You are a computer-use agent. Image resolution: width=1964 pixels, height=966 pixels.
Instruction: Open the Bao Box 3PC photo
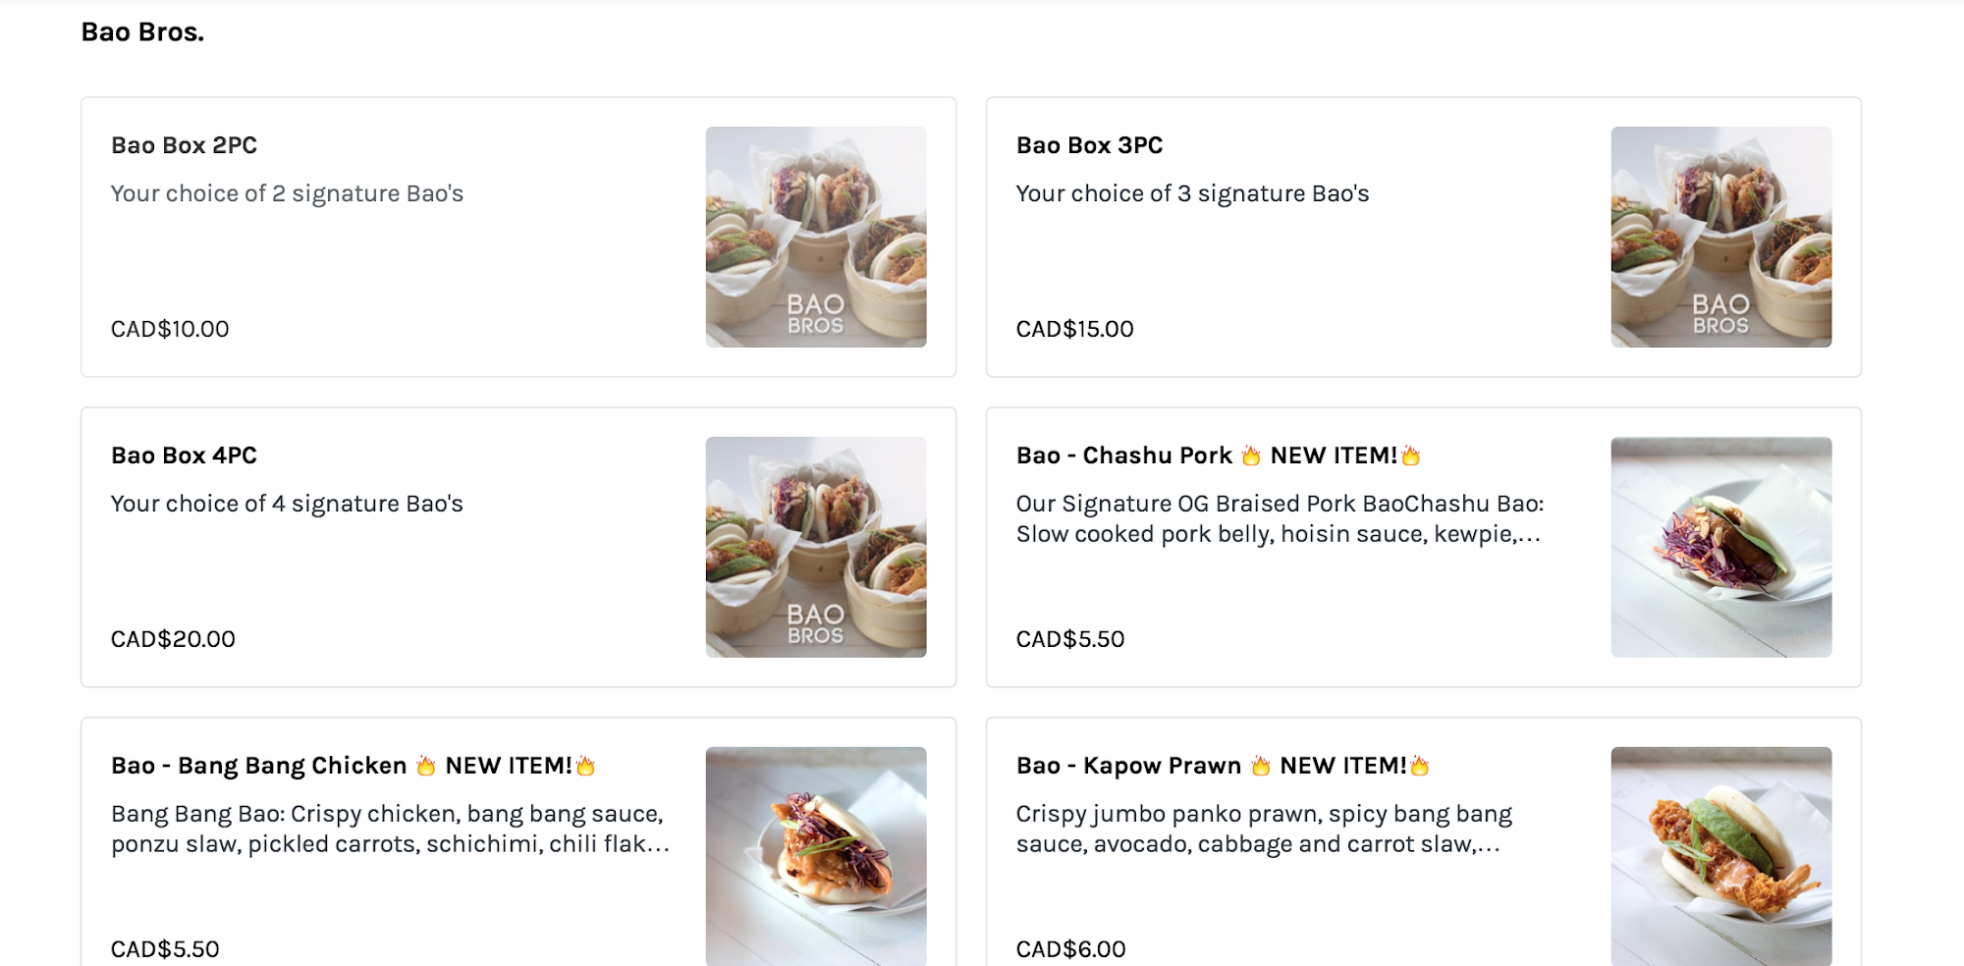click(1720, 237)
